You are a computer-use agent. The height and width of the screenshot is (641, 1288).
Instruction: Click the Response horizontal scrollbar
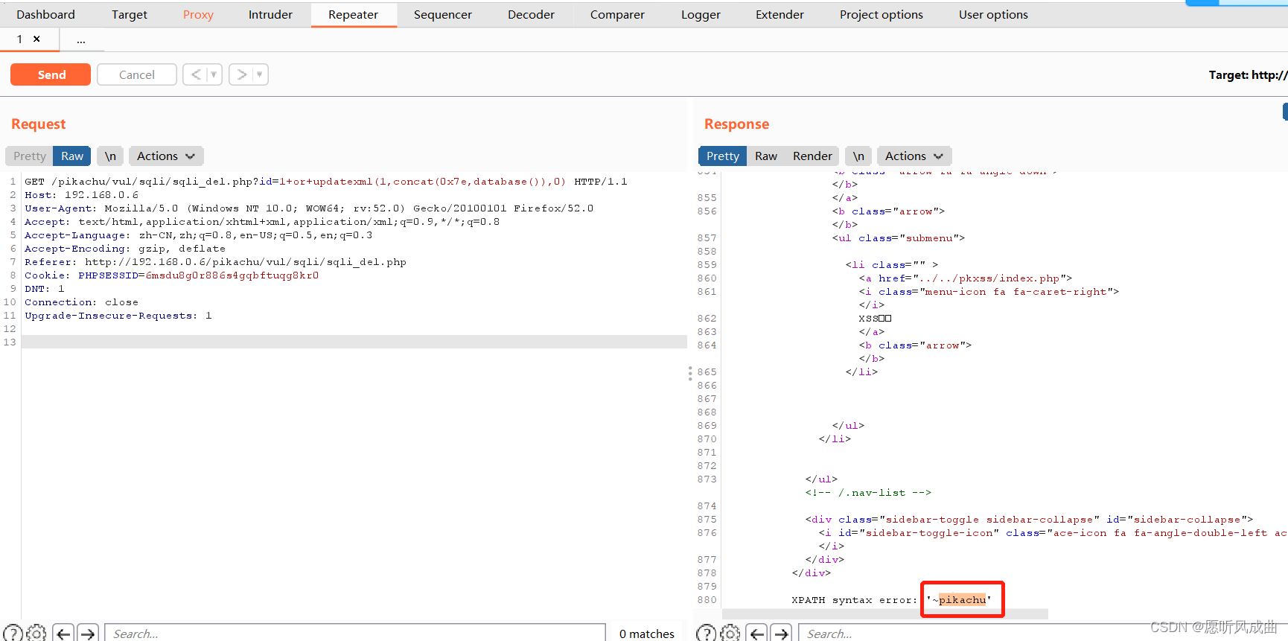click(884, 614)
